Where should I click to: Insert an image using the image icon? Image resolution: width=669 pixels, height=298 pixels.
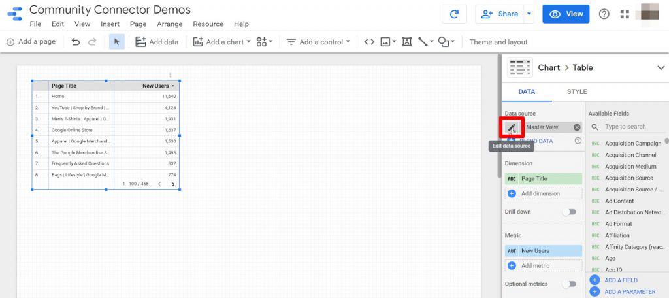[385, 42]
